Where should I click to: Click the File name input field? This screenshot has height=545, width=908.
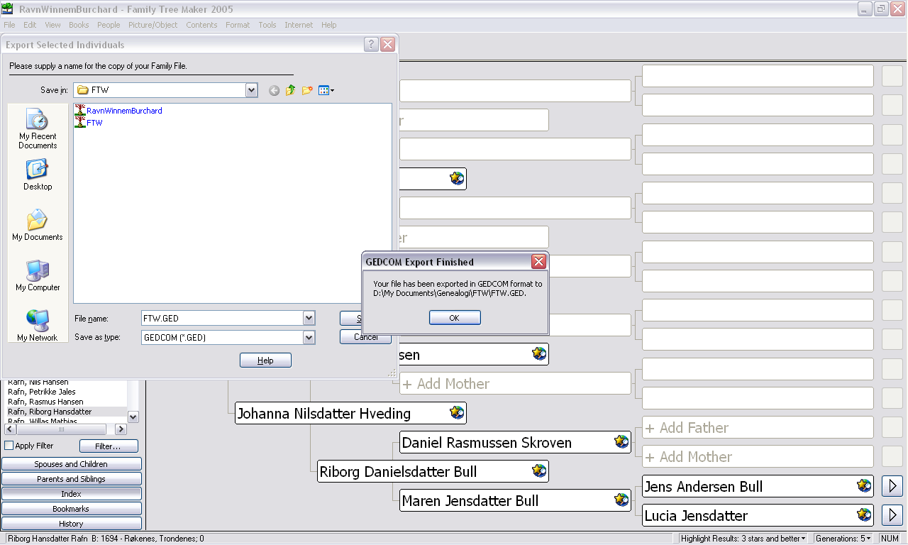221,319
